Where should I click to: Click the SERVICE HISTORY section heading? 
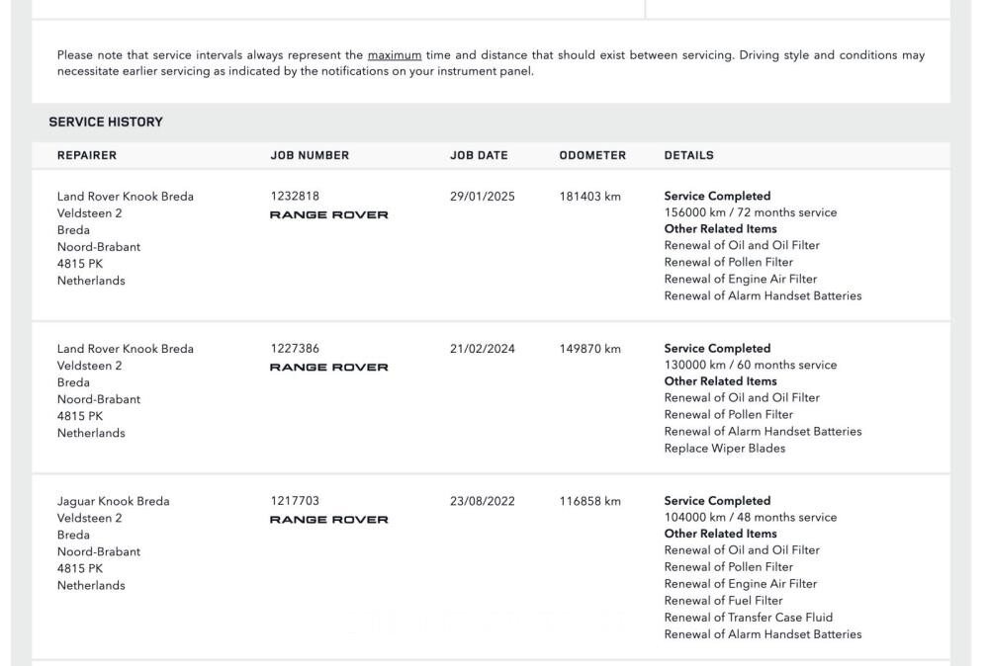pos(106,123)
